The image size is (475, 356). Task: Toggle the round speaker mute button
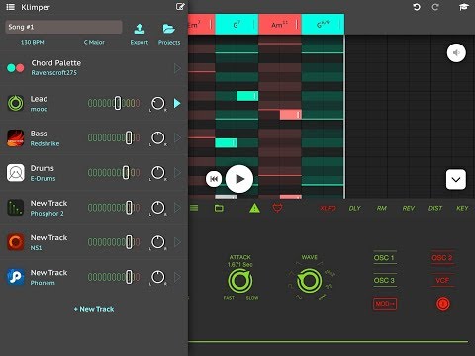point(456,52)
